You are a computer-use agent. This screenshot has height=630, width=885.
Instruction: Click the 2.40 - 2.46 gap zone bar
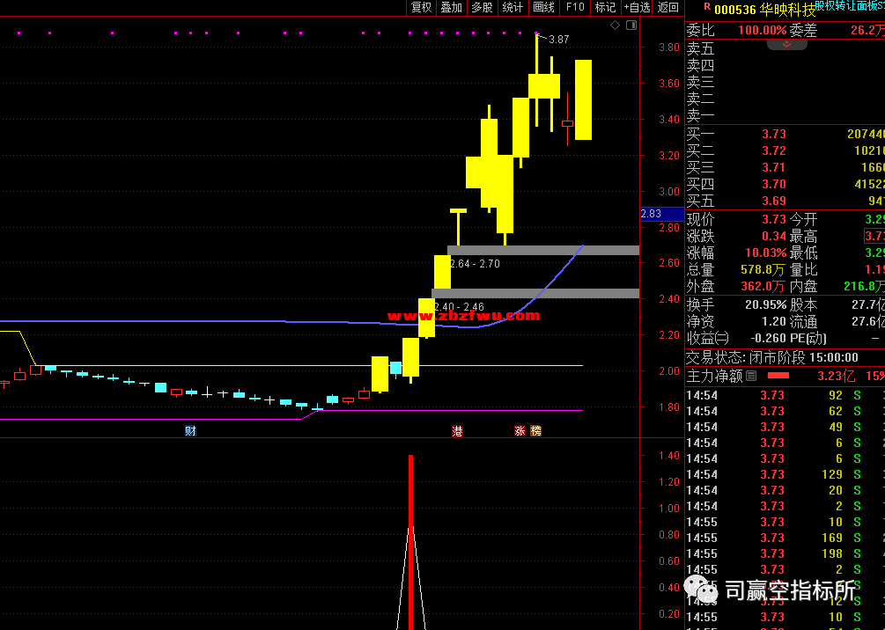coord(535,293)
